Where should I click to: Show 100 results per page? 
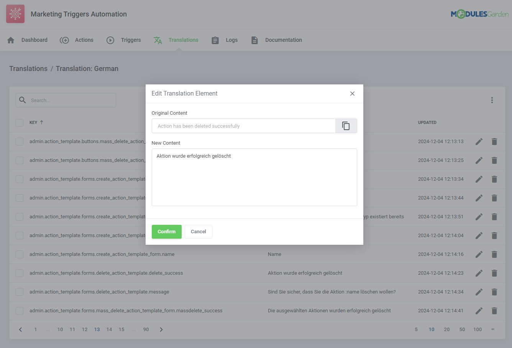pos(478,329)
